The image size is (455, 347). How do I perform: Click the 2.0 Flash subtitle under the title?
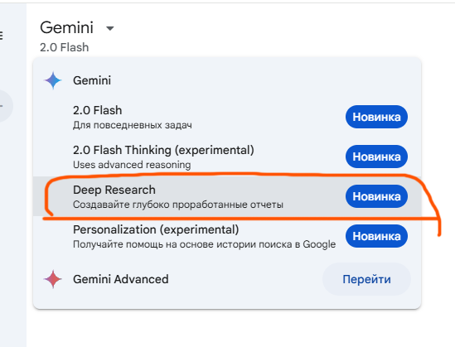click(65, 47)
